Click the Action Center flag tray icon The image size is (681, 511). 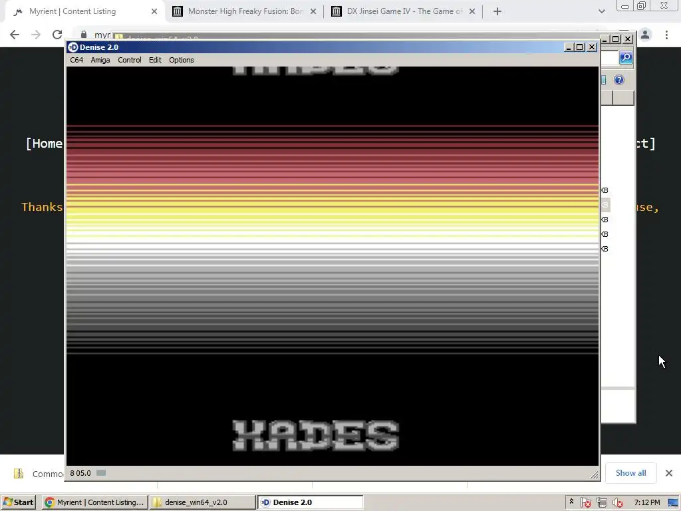[585, 502]
